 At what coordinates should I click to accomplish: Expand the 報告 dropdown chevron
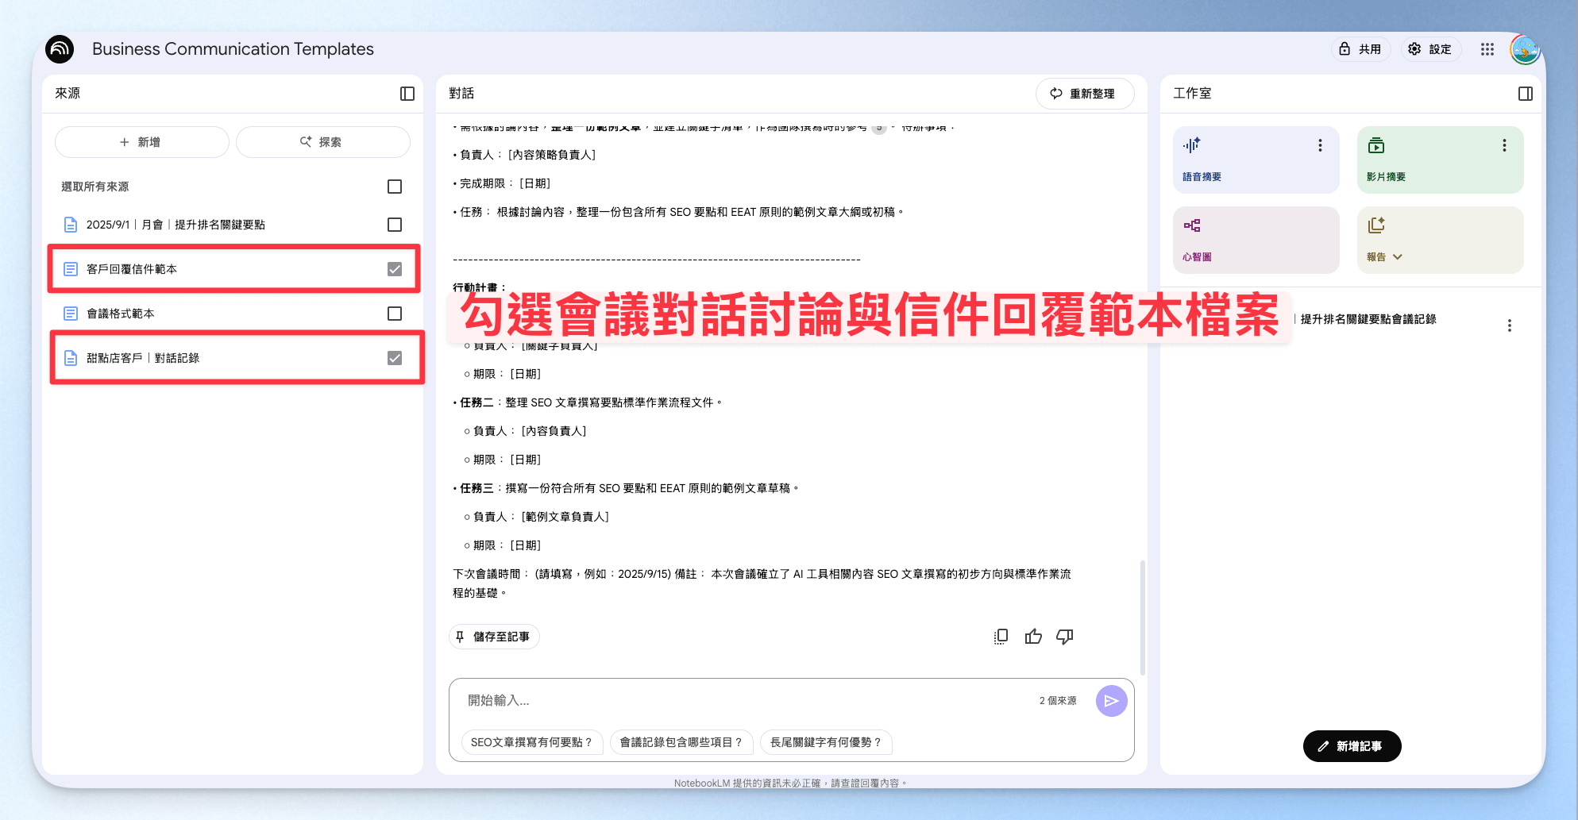coord(1398,257)
